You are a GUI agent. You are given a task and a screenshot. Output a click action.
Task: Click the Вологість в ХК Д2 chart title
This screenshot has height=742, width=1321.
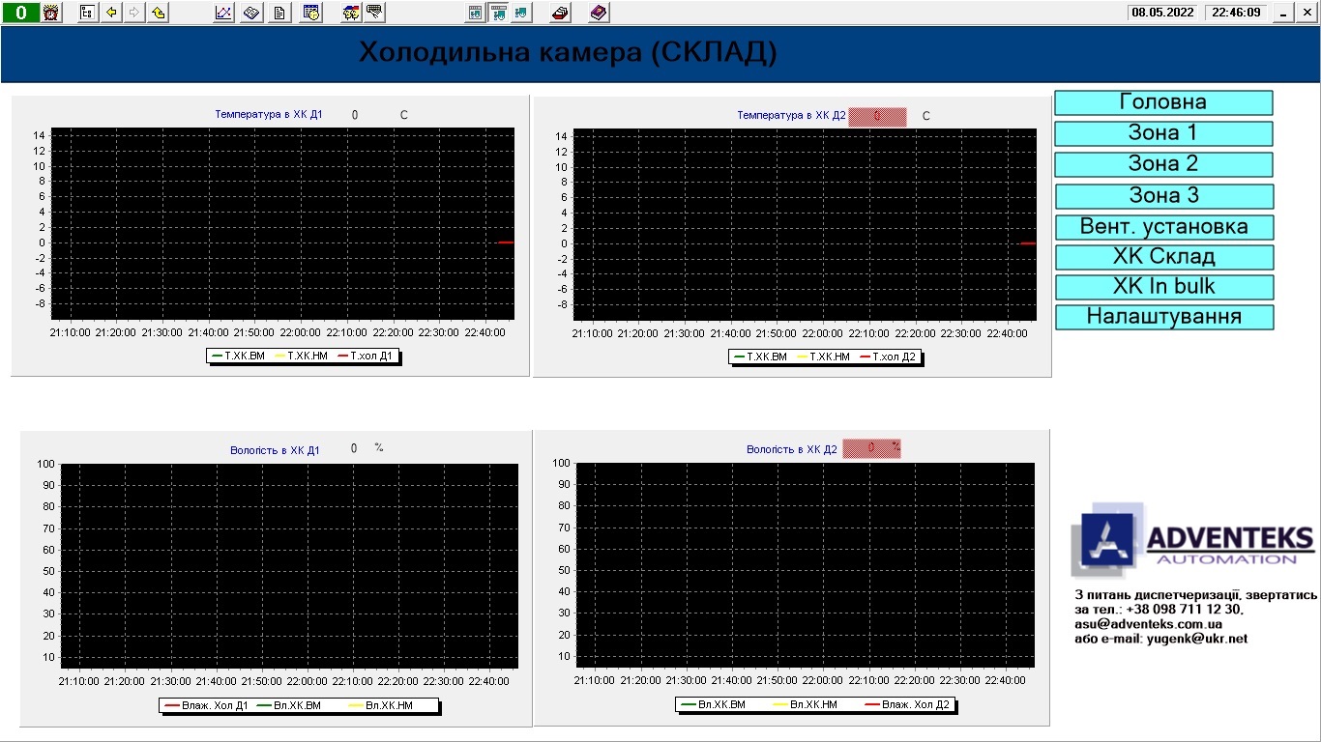[x=791, y=449]
